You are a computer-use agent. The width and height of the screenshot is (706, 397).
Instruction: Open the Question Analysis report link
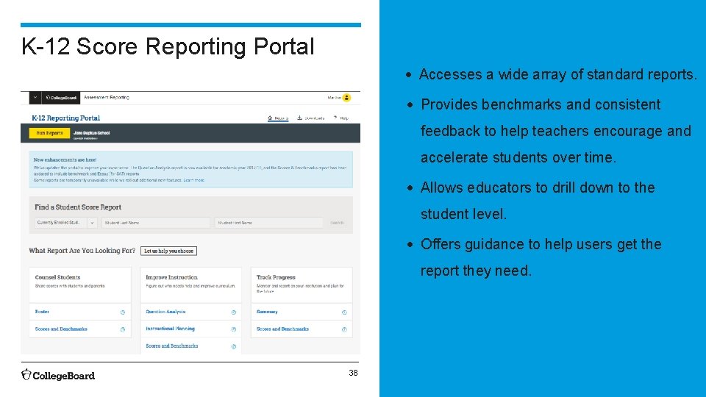(165, 312)
